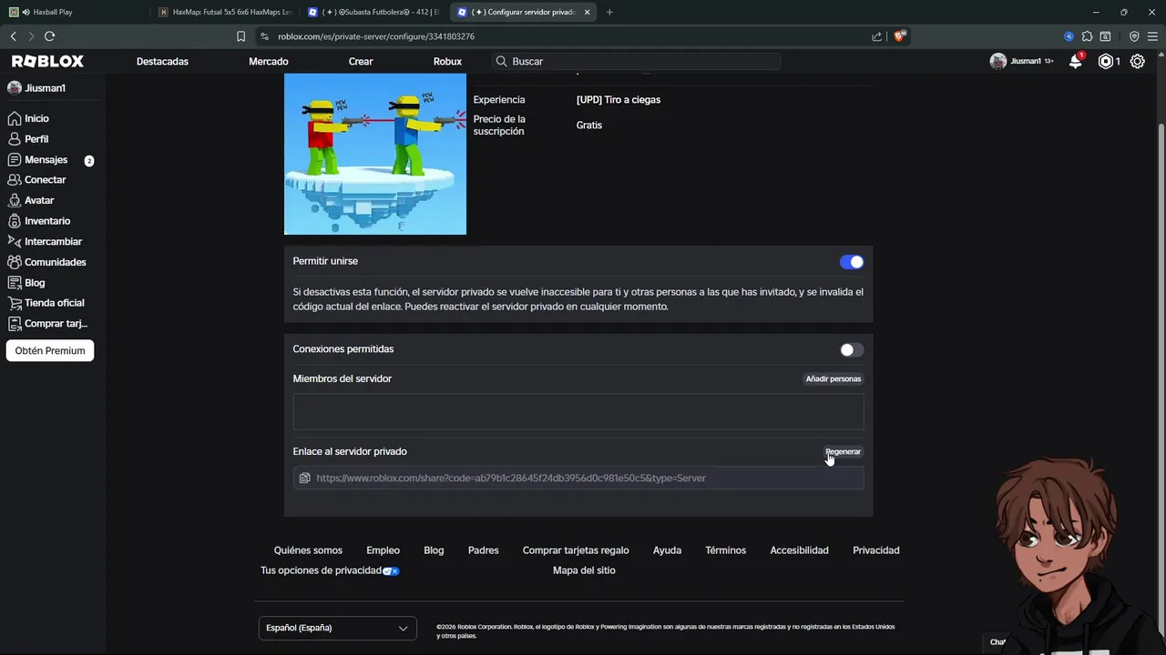This screenshot has height=655, width=1166.
Task: Disable the Permitir unirse toggle
Action: click(x=852, y=262)
